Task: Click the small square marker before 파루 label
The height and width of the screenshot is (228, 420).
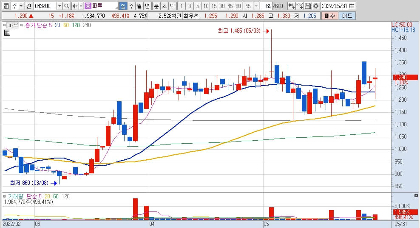Action: pos(4,25)
